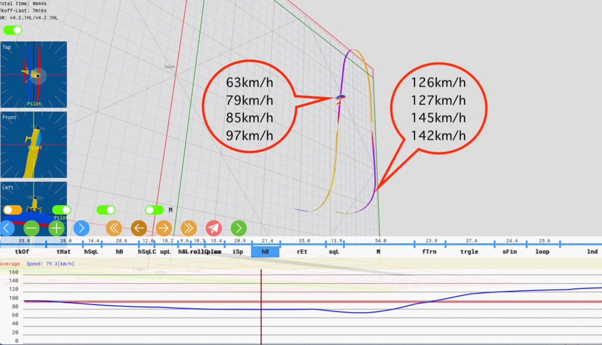Image resolution: width=602 pixels, height=345 pixels.
Task: Select the M maneuver segment lasting 54.0
Action: pos(379,252)
